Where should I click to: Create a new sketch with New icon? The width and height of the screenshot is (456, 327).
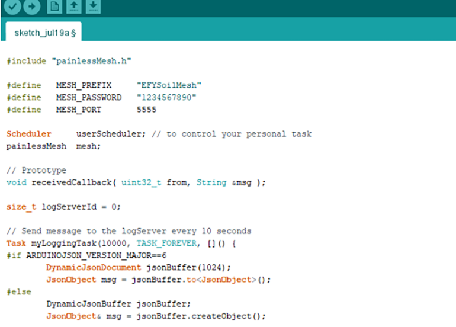point(54,6)
